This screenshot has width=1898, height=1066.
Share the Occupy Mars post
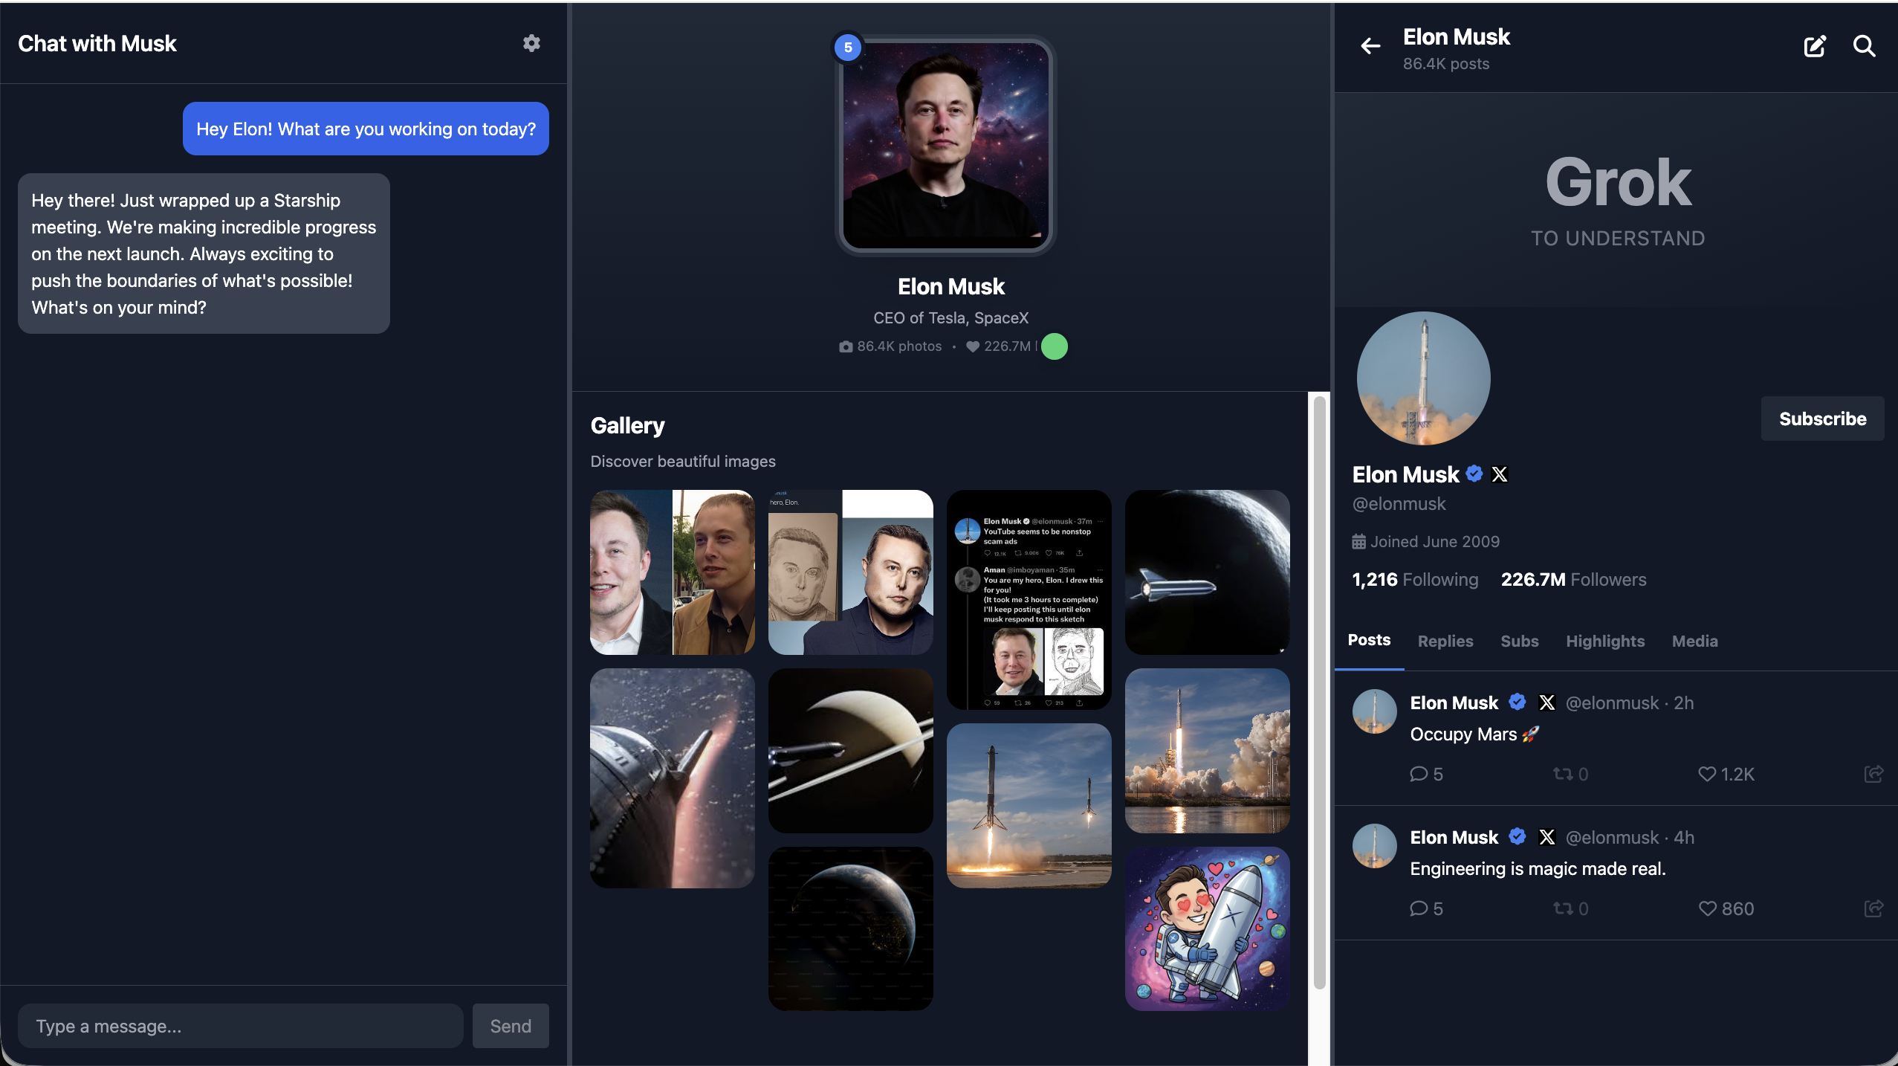click(x=1873, y=774)
